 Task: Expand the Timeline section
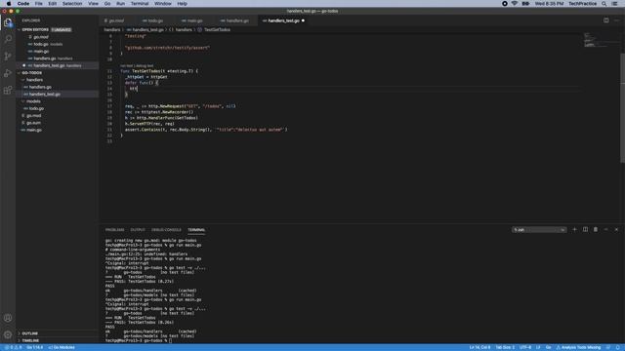point(58,340)
